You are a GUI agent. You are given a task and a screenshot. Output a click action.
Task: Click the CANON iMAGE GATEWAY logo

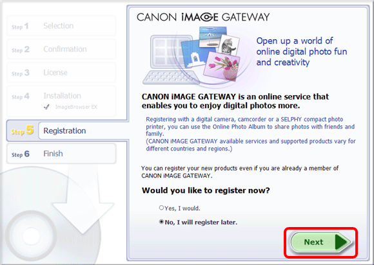click(203, 17)
